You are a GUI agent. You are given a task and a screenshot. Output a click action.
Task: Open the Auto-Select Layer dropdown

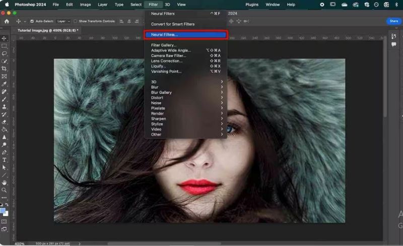point(63,21)
